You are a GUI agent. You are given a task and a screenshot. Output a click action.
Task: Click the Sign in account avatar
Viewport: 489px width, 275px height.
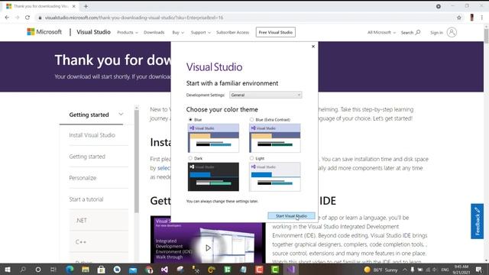[x=452, y=32]
